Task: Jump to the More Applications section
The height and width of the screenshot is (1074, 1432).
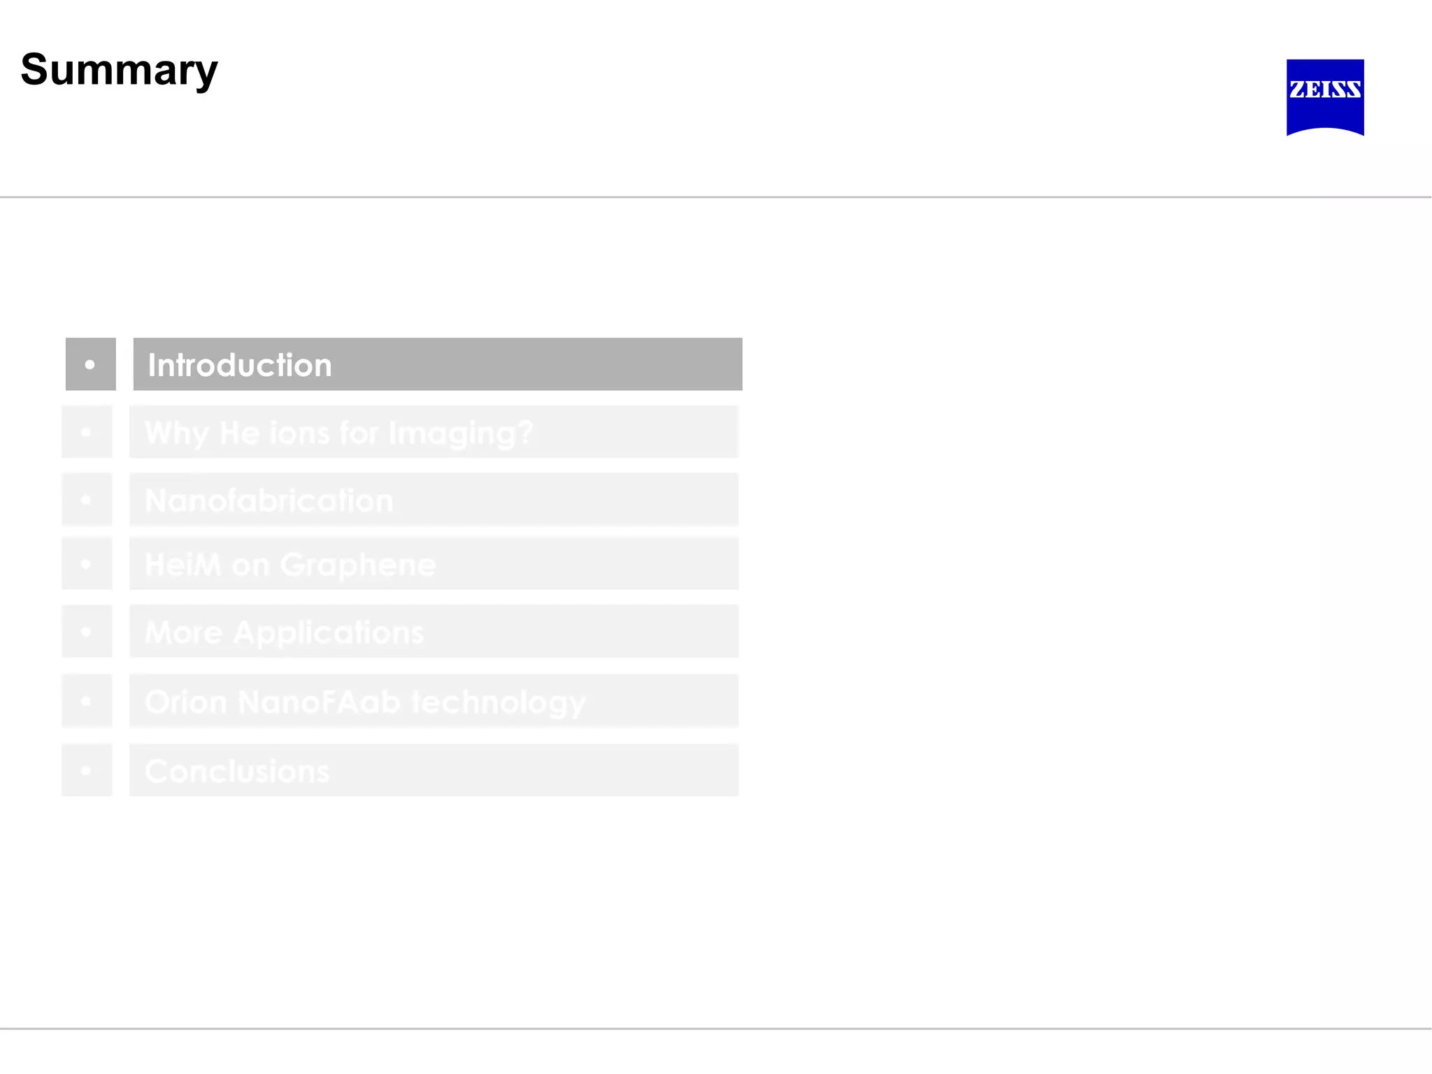Action: click(434, 631)
